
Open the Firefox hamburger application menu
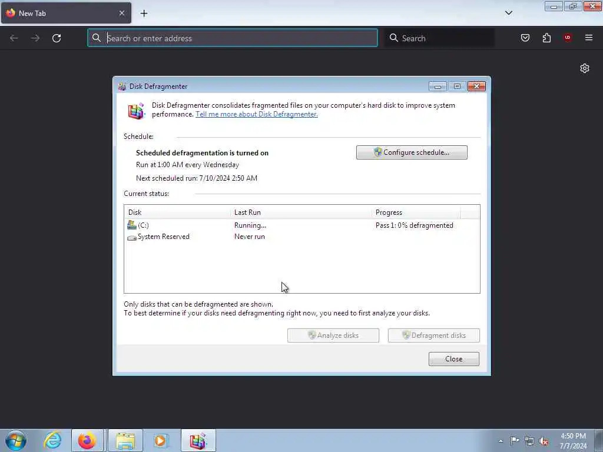pyautogui.click(x=589, y=38)
